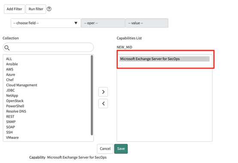Click the filter help question mark icon
This screenshot has height=163, width=238.
pyautogui.click(x=49, y=9)
